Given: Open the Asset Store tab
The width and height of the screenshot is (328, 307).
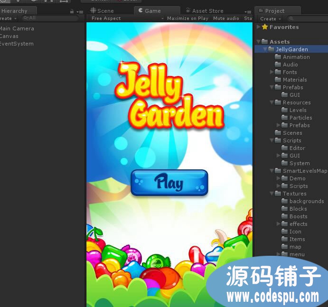Looking at the screenshot, I should coord(205,10).
